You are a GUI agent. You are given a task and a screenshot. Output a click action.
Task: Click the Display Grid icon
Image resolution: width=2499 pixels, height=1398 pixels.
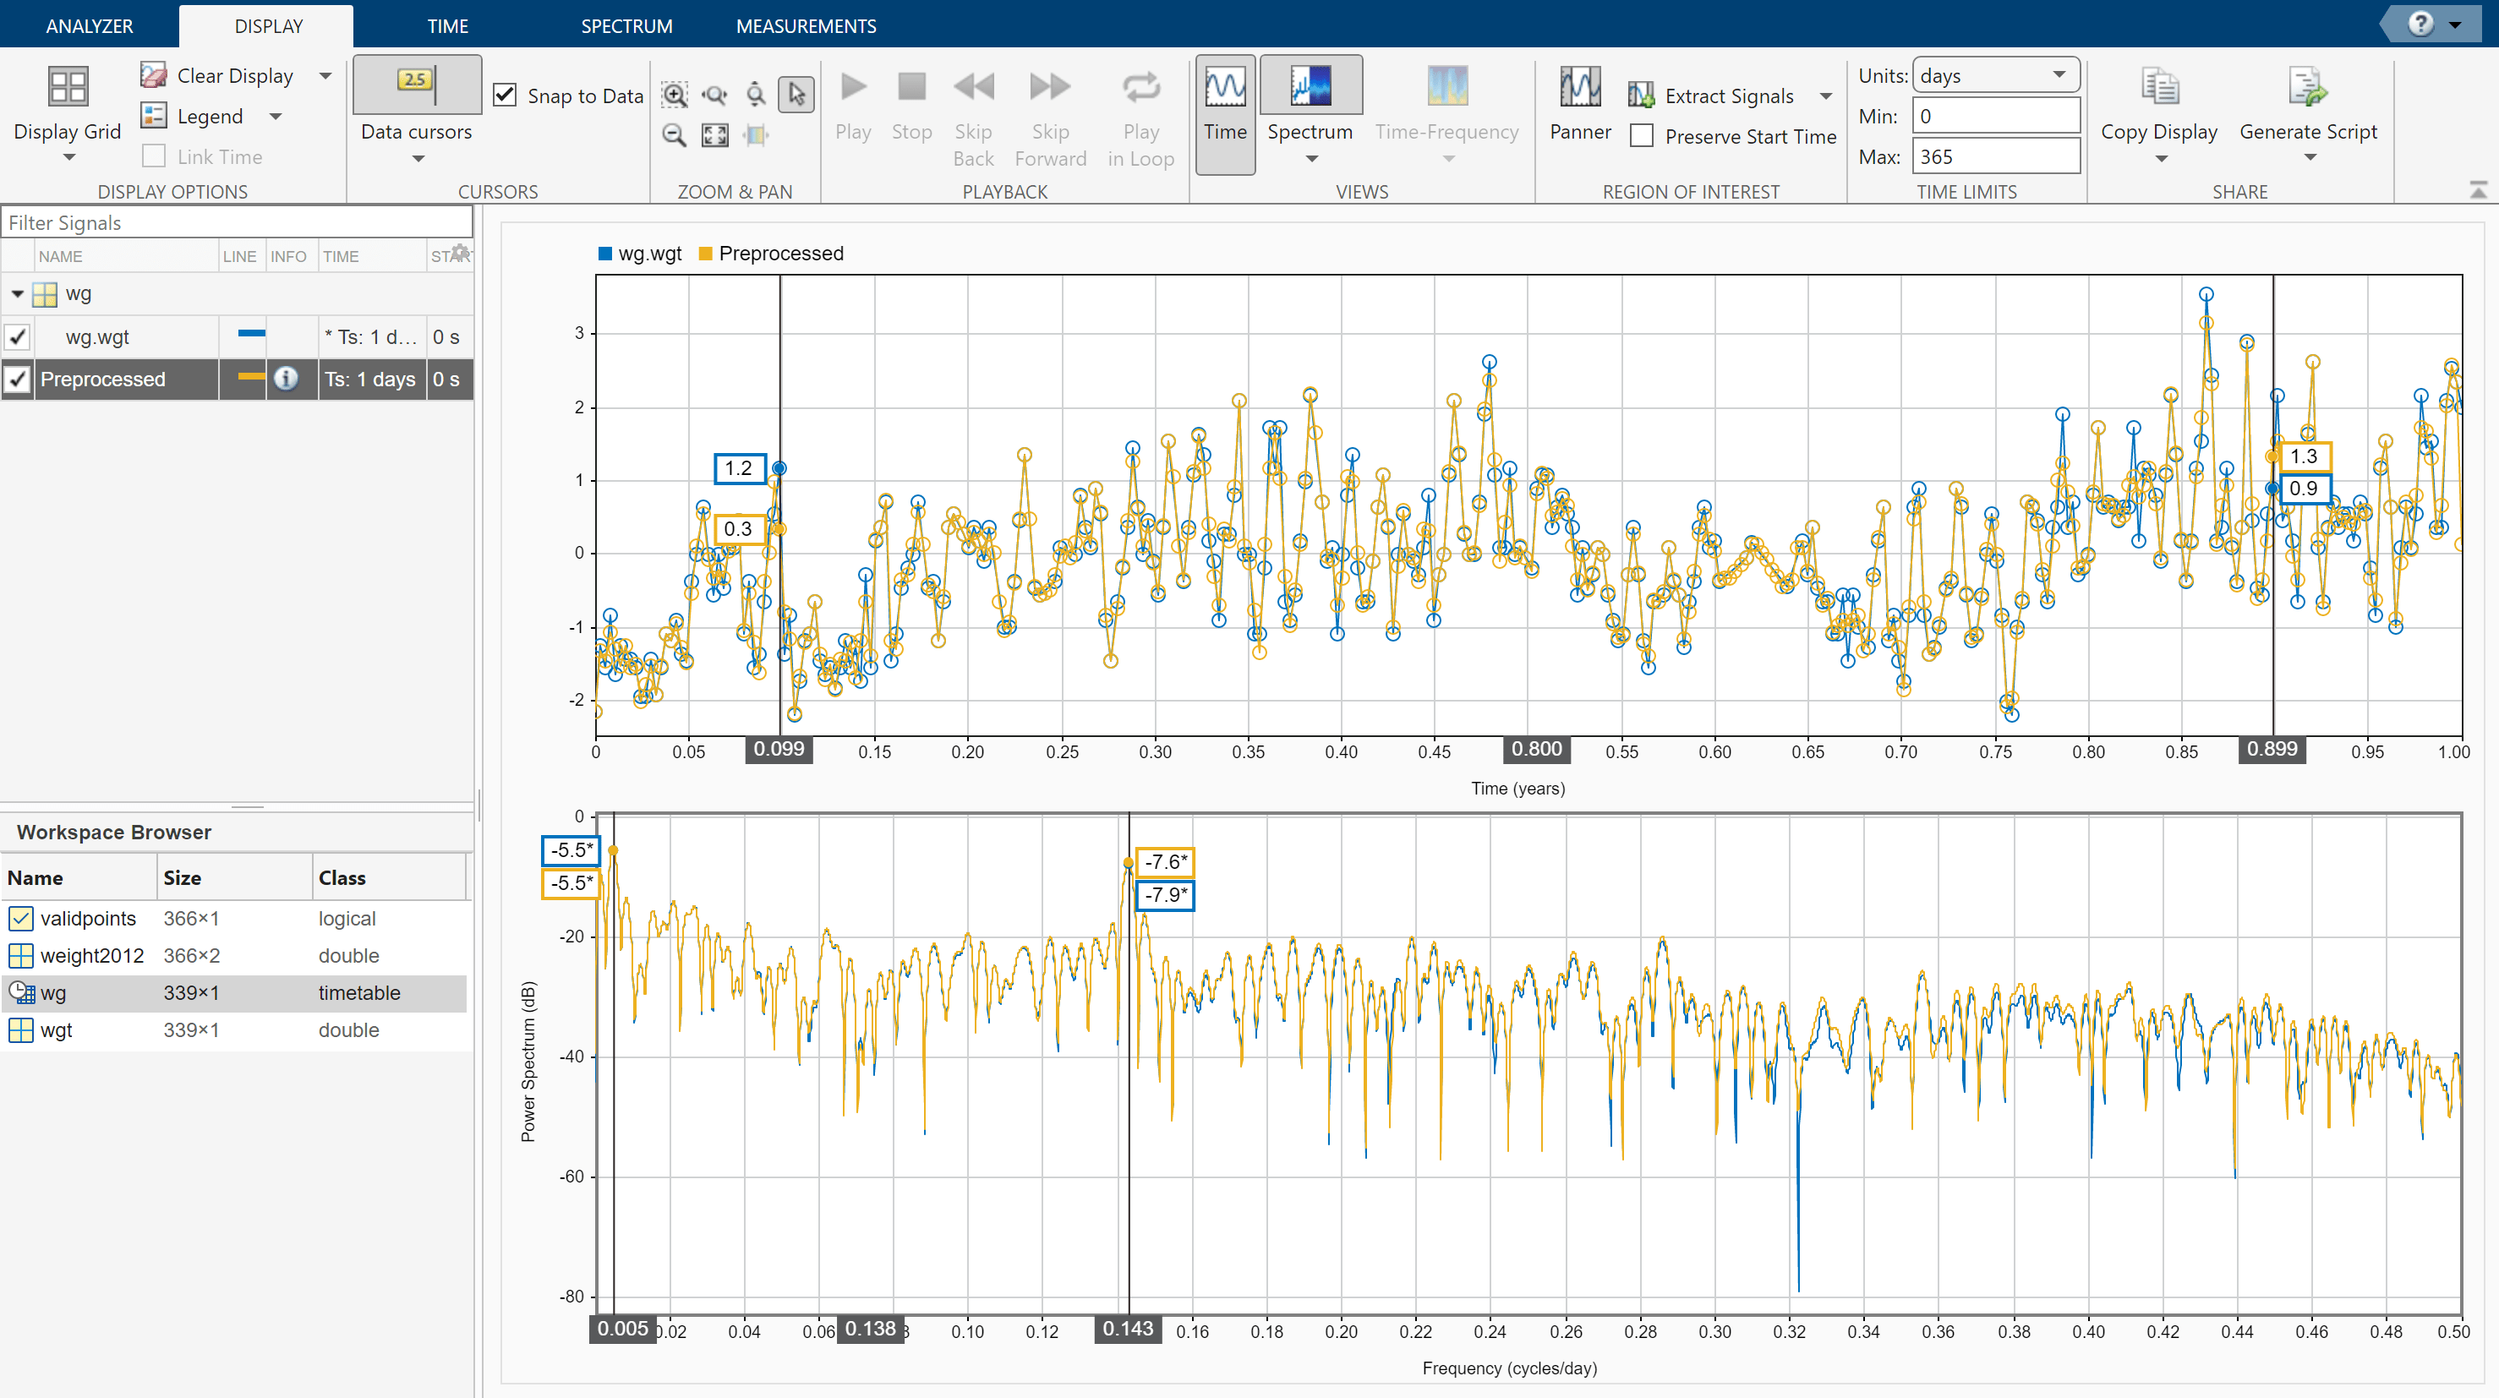pos(67,87)
